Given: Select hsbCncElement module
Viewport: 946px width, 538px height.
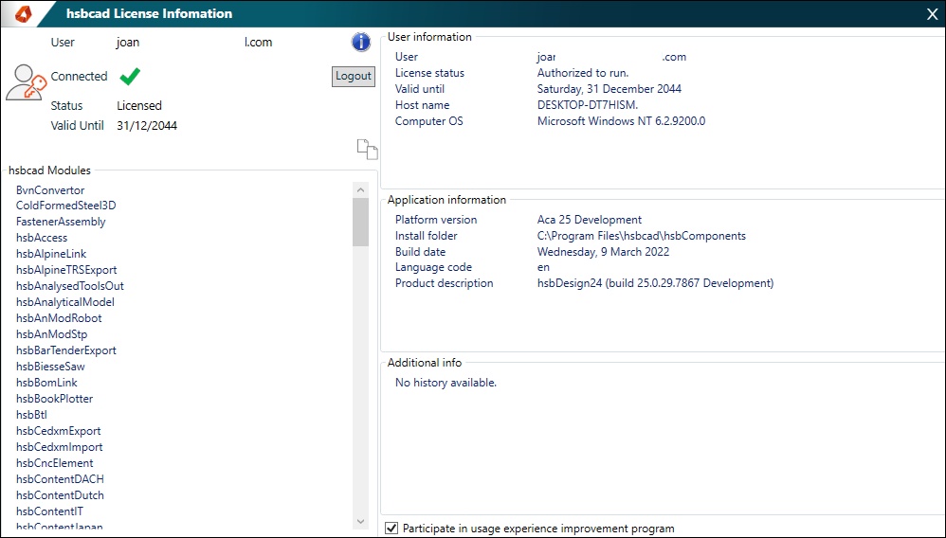Looking at the screenshot, I should (54, 463).
